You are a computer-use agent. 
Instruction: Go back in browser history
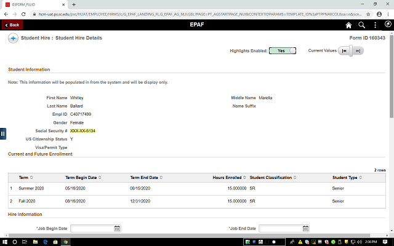point(6,14)
